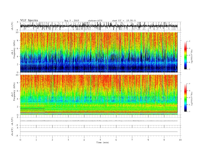Click the time axis tick label "10"

(180, 140)
